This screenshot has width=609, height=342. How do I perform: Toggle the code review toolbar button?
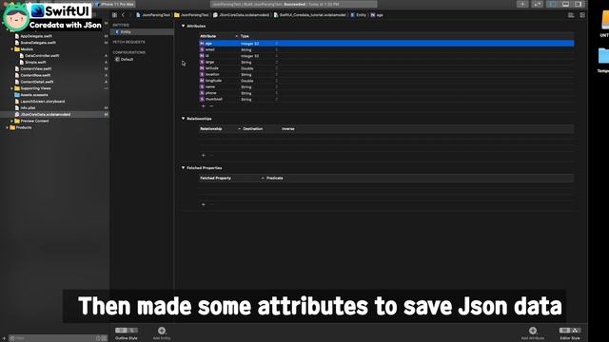(x=538, y=4)
